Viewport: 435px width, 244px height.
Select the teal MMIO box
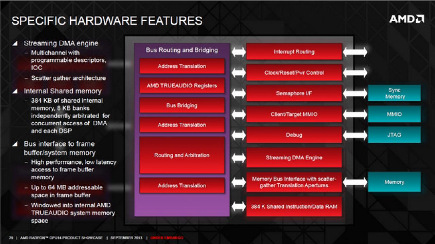394,114
